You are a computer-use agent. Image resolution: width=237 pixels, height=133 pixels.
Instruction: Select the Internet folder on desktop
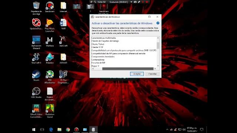pyautogui.click(x=63, y=7)
